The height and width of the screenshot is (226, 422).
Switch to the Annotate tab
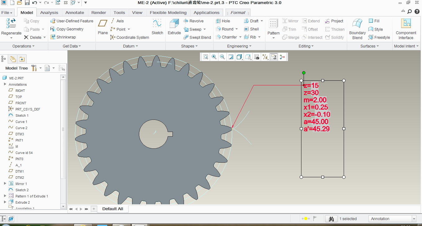pos(75,13)
